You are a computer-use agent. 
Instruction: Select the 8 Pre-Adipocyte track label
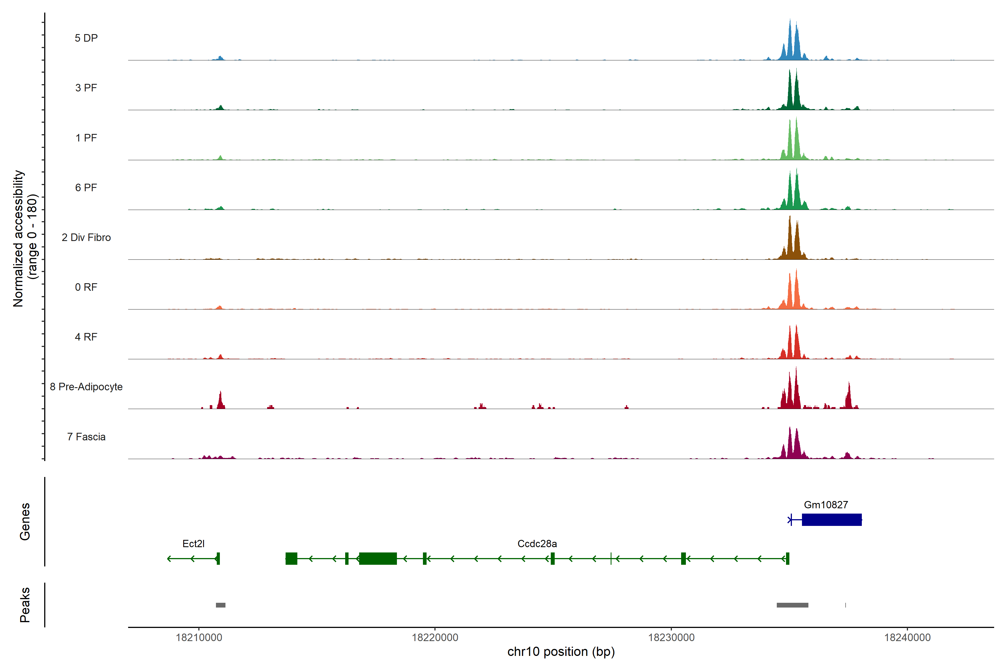86,387
